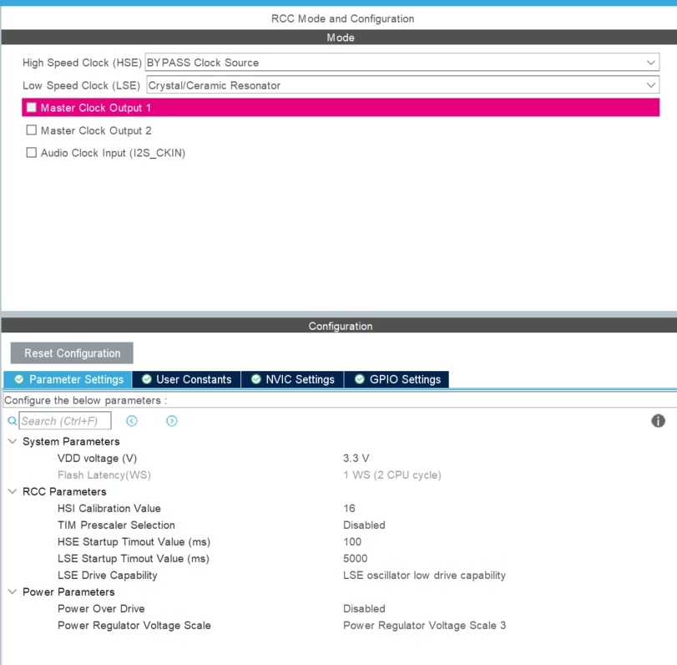This screenshot has width=677, height=665.
Task: Collapse the RCC Parameters group
Action: pyautogui.click(x=13, y=491)
